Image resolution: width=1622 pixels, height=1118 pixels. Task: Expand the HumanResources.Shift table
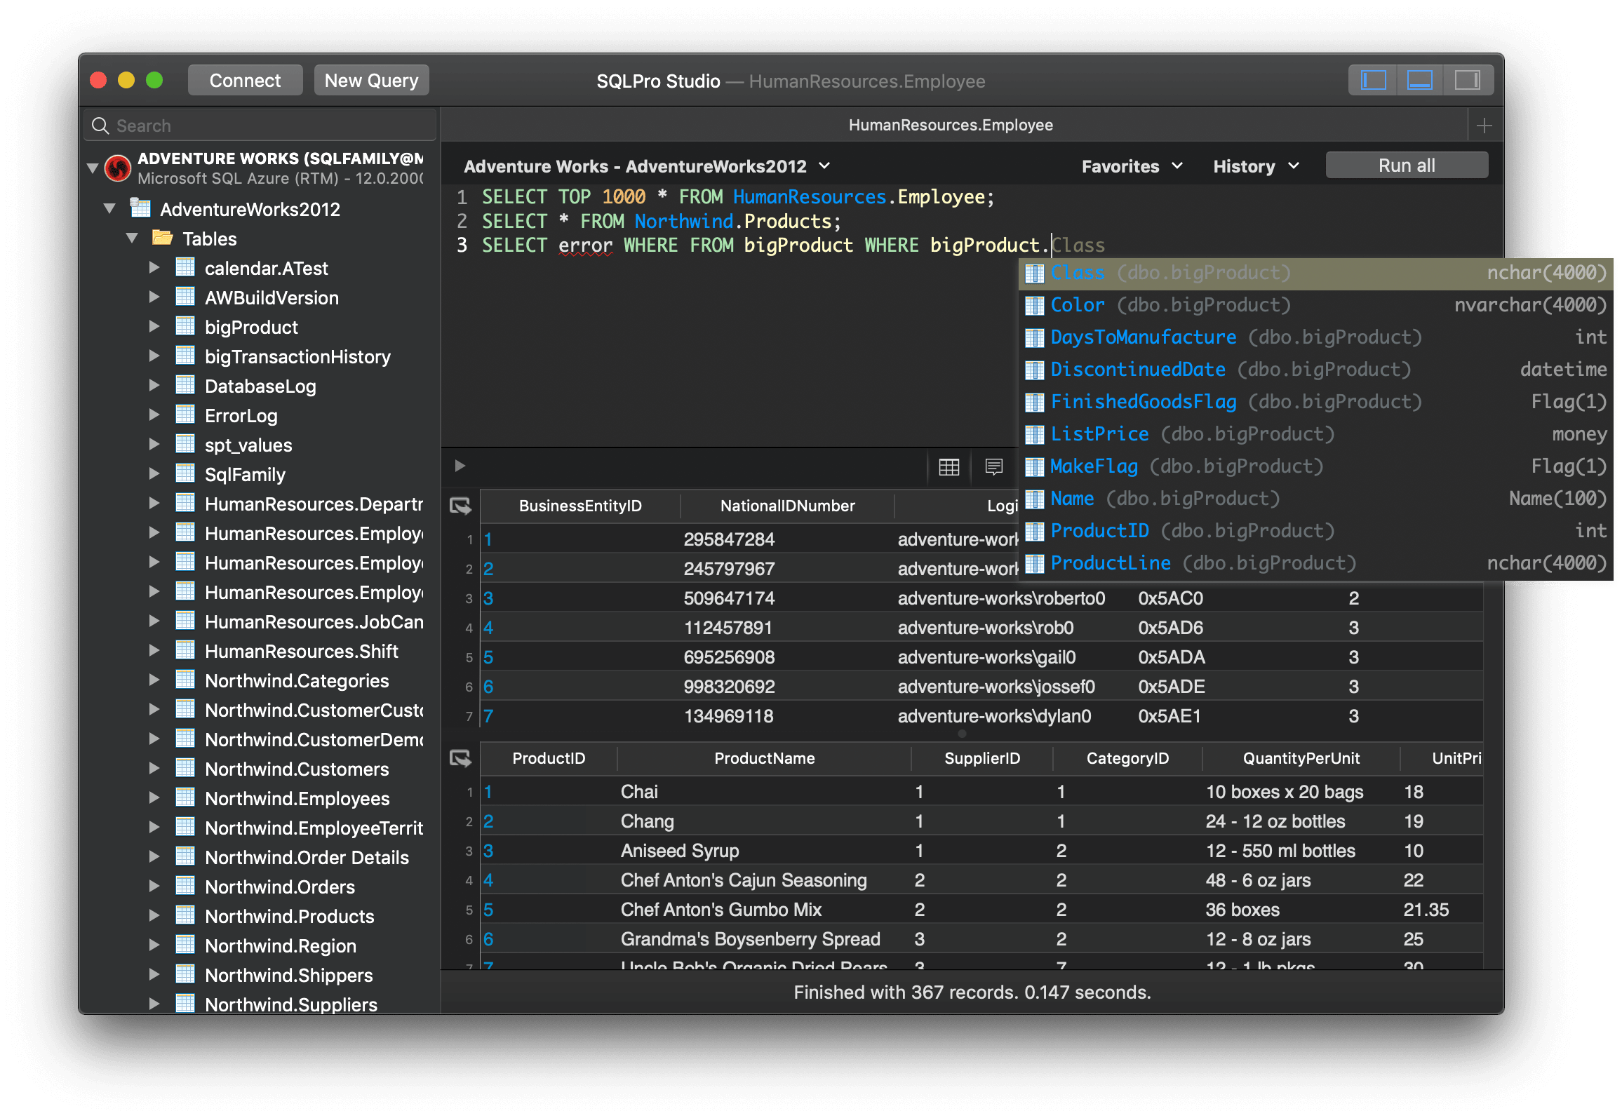(x=154, y=650)
